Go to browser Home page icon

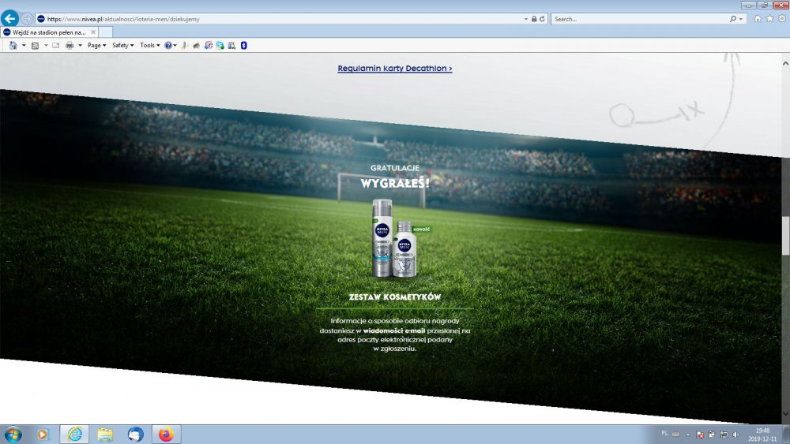[x=758, y=19]
